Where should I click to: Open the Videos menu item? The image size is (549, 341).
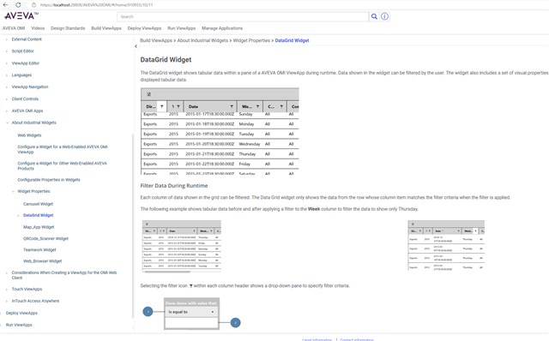pyautogui.click(x=38, y=28)
